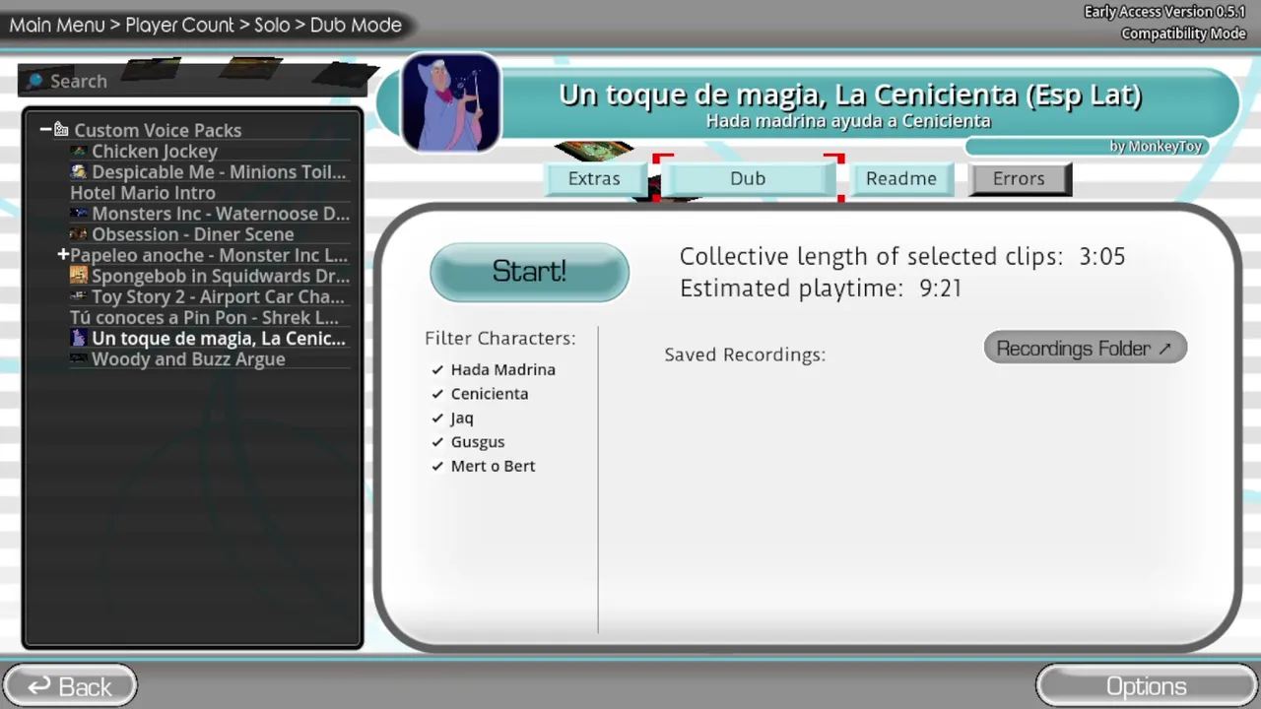Viewport: 1261px width, 709px height.
Task: Switch to the Extras tab
Action: point(594,179)
